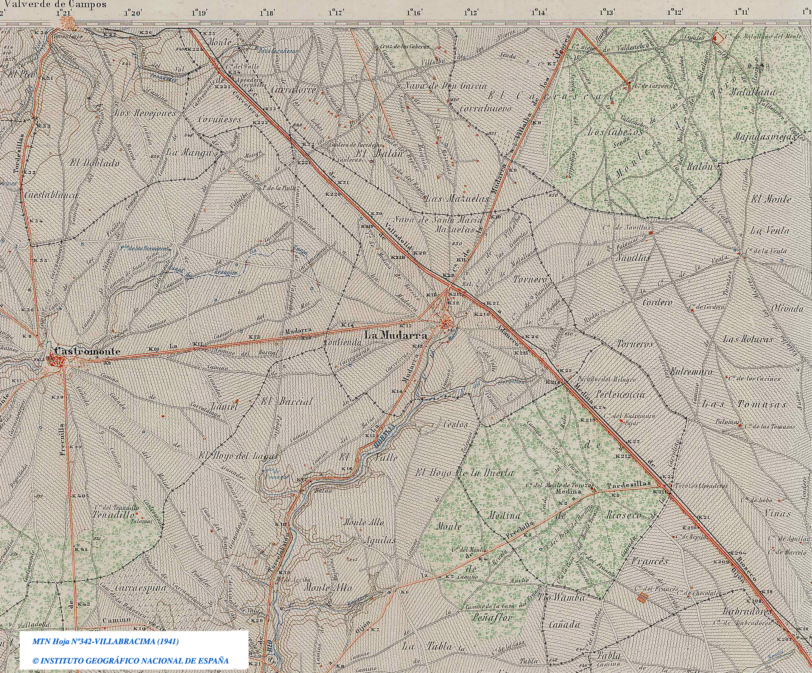The width and height of the screenshot is (812, 673).
Task: Click the 1°15' longitude tick label
Action: point(471,12)
